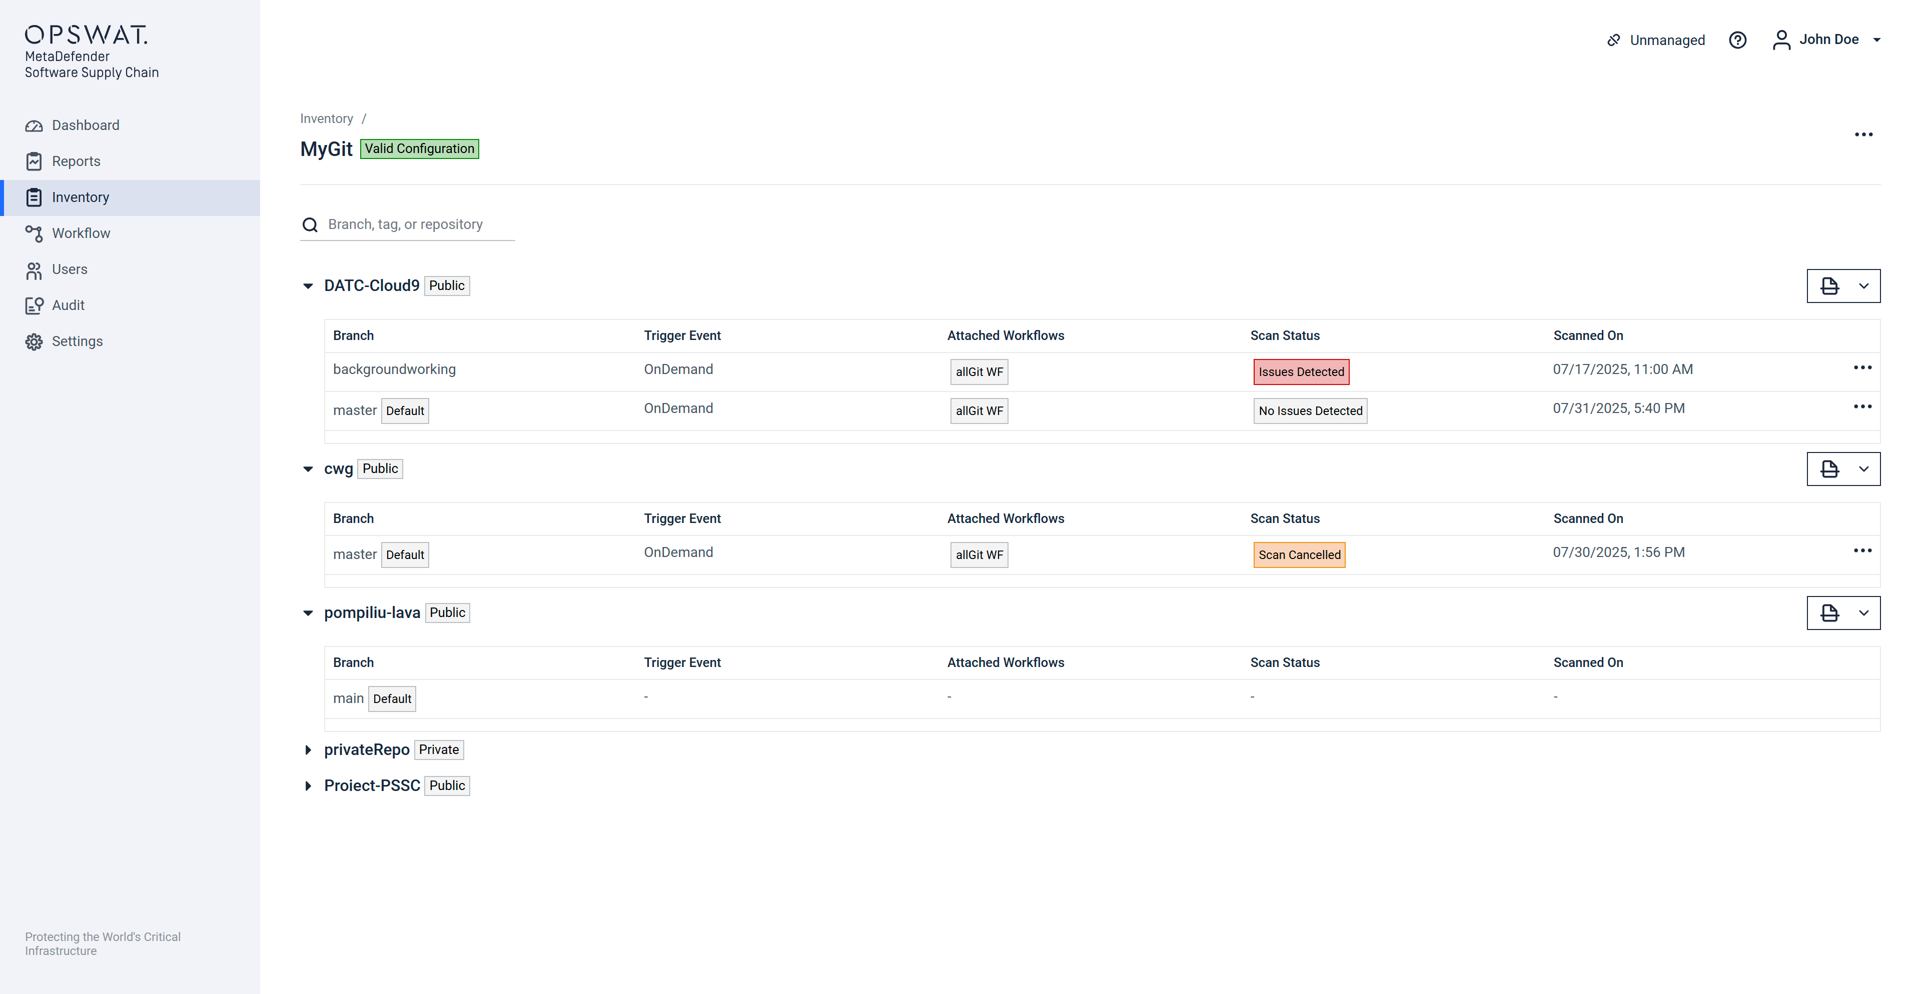Click the Settings gear icon
The height and width of the screenshot is (994, 1921).
tap(34, 341)
